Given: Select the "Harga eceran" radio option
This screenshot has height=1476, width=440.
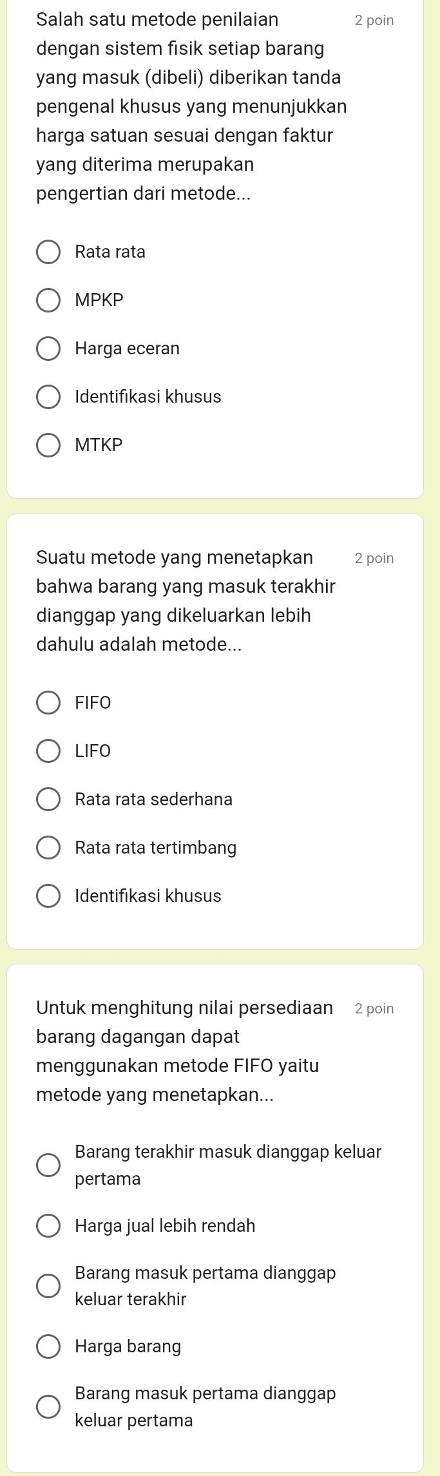Looking at the screenshot, I should (x=48, y=347).
